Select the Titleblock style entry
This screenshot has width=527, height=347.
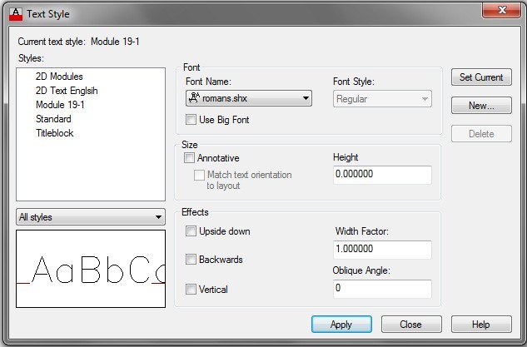(55, 133)
